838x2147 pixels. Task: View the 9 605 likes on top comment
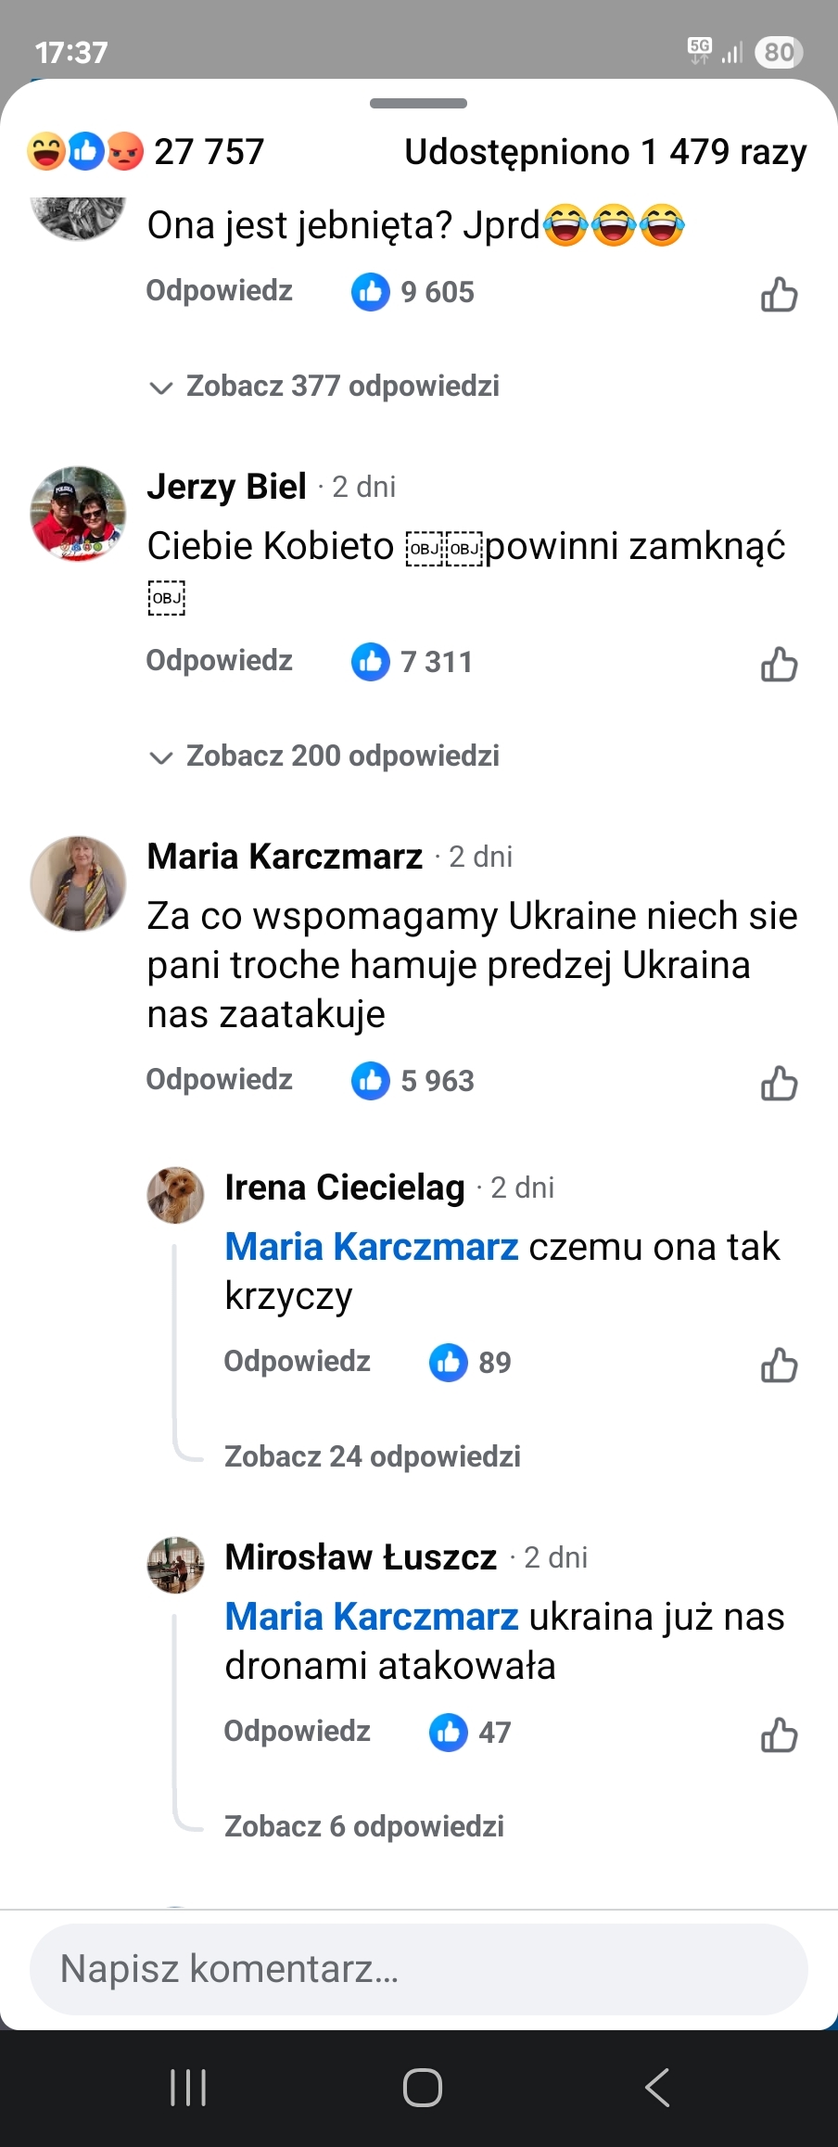413,292
